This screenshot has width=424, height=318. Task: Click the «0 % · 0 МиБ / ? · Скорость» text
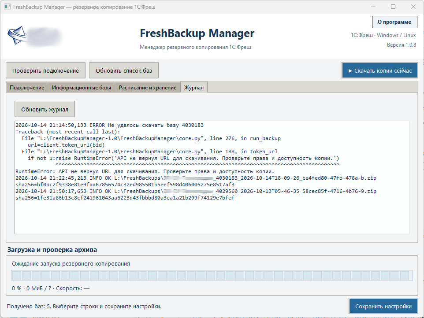click(51, 288)
